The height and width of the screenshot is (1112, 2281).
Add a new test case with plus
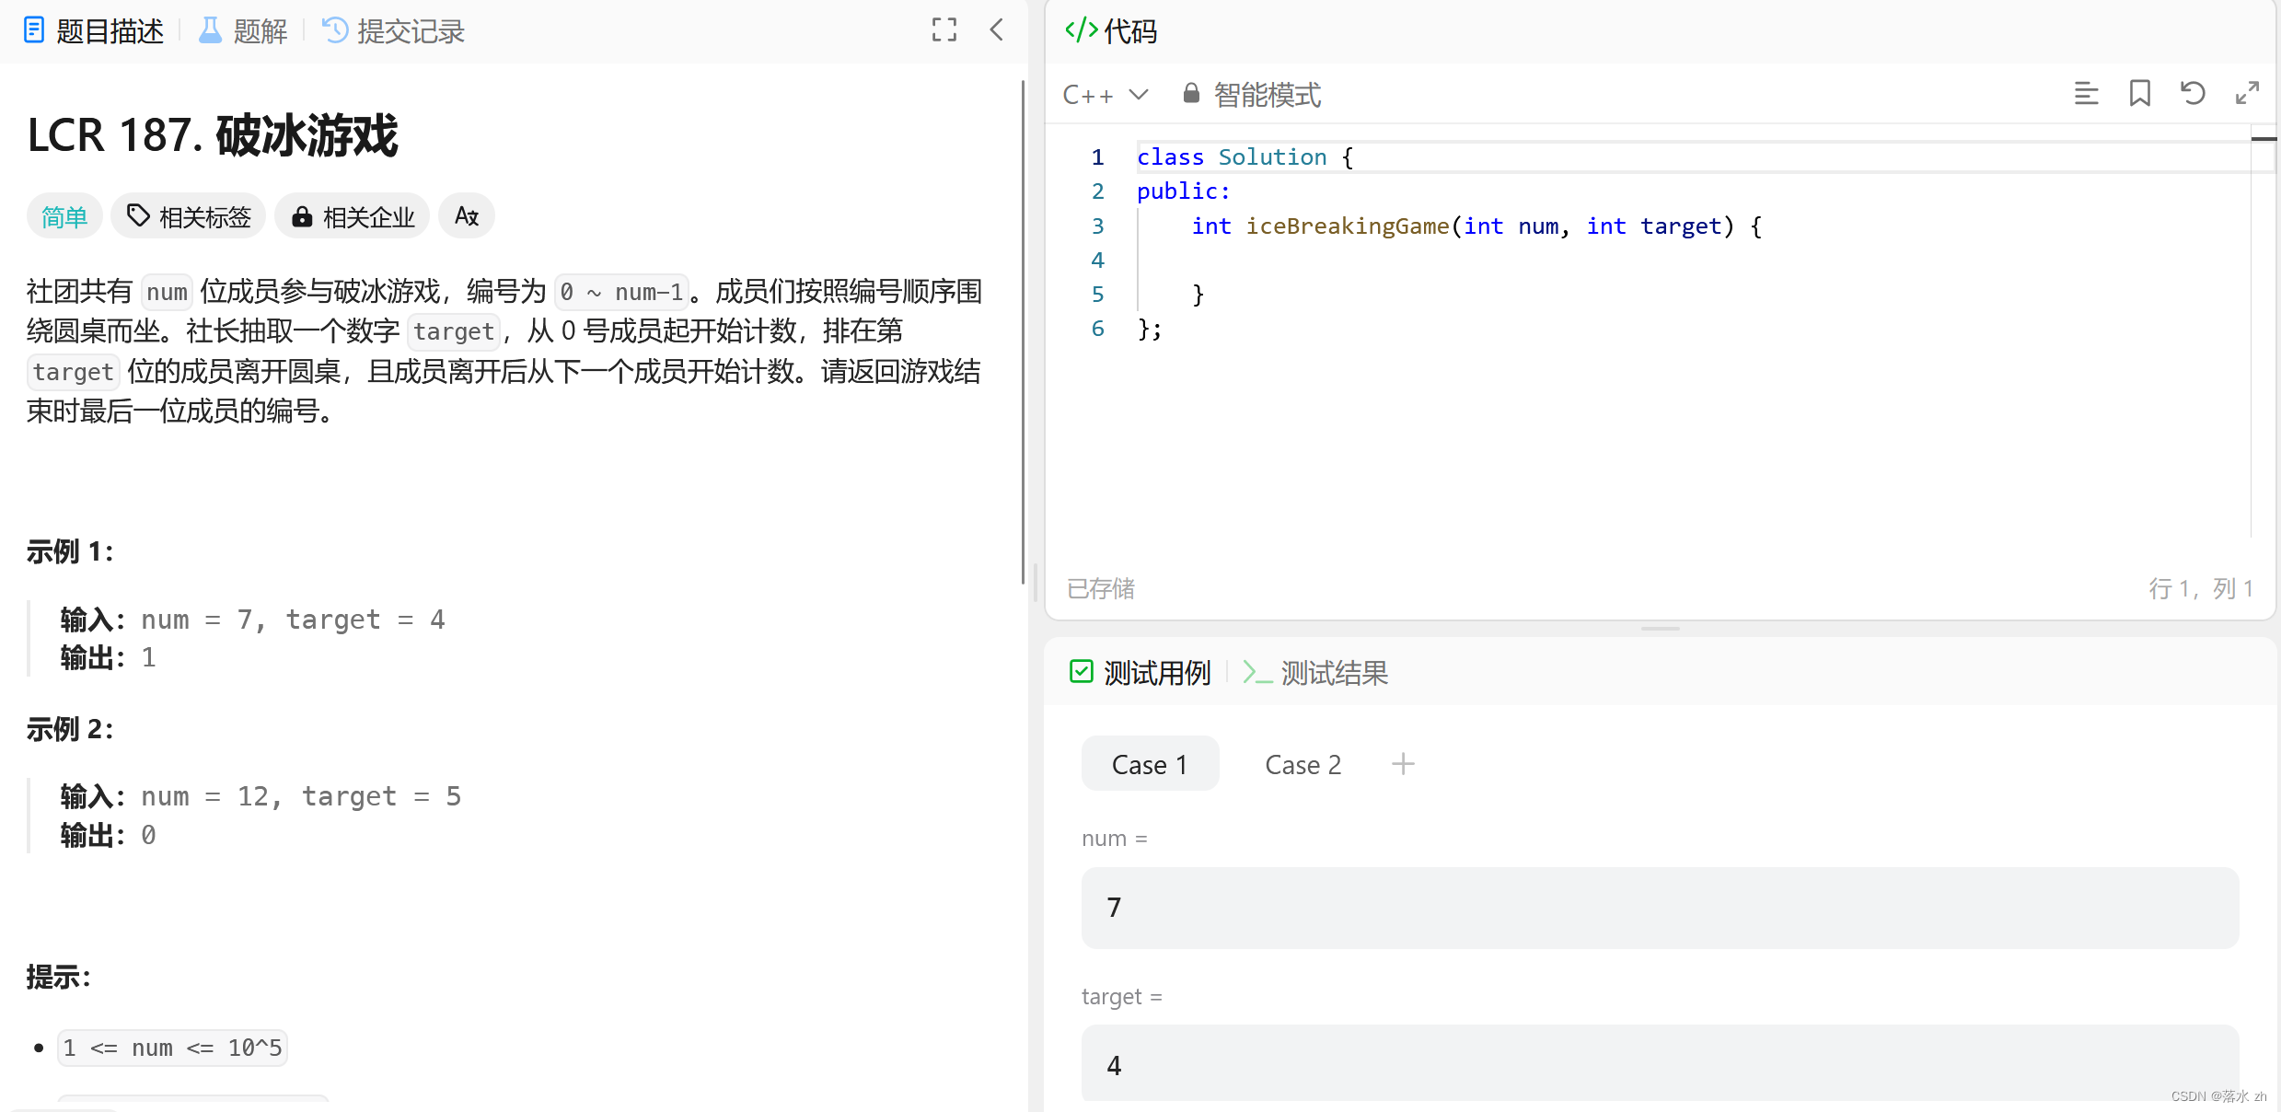point(1402,764)
